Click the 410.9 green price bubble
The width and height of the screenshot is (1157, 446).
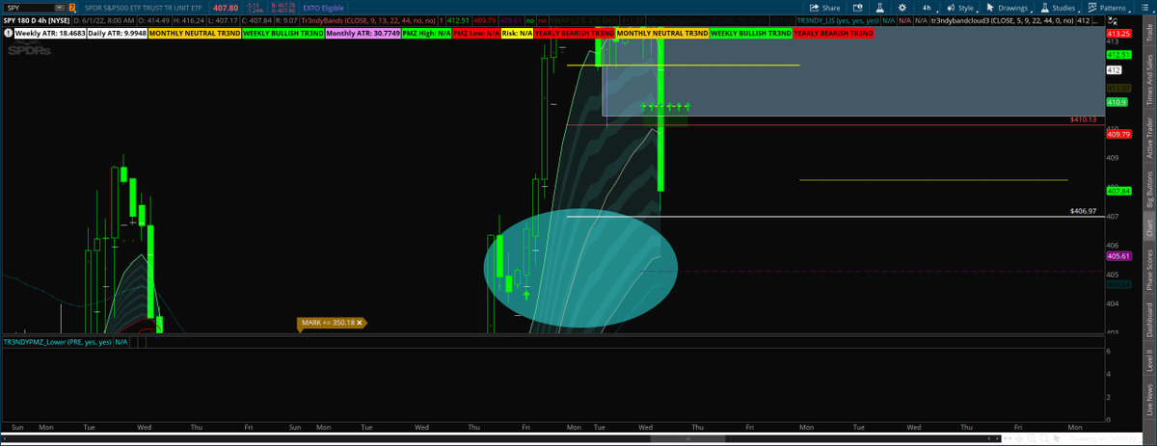[1118, 101]
